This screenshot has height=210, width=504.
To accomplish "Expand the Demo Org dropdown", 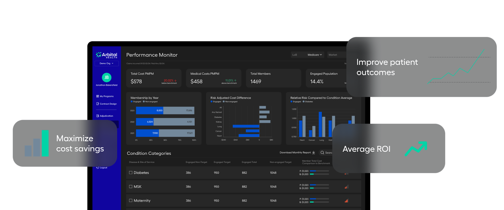I will click(x=106, y=64).
